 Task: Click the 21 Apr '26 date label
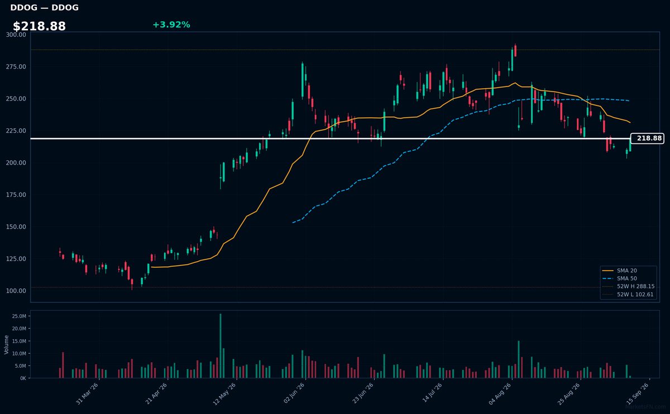pos(157,393)
